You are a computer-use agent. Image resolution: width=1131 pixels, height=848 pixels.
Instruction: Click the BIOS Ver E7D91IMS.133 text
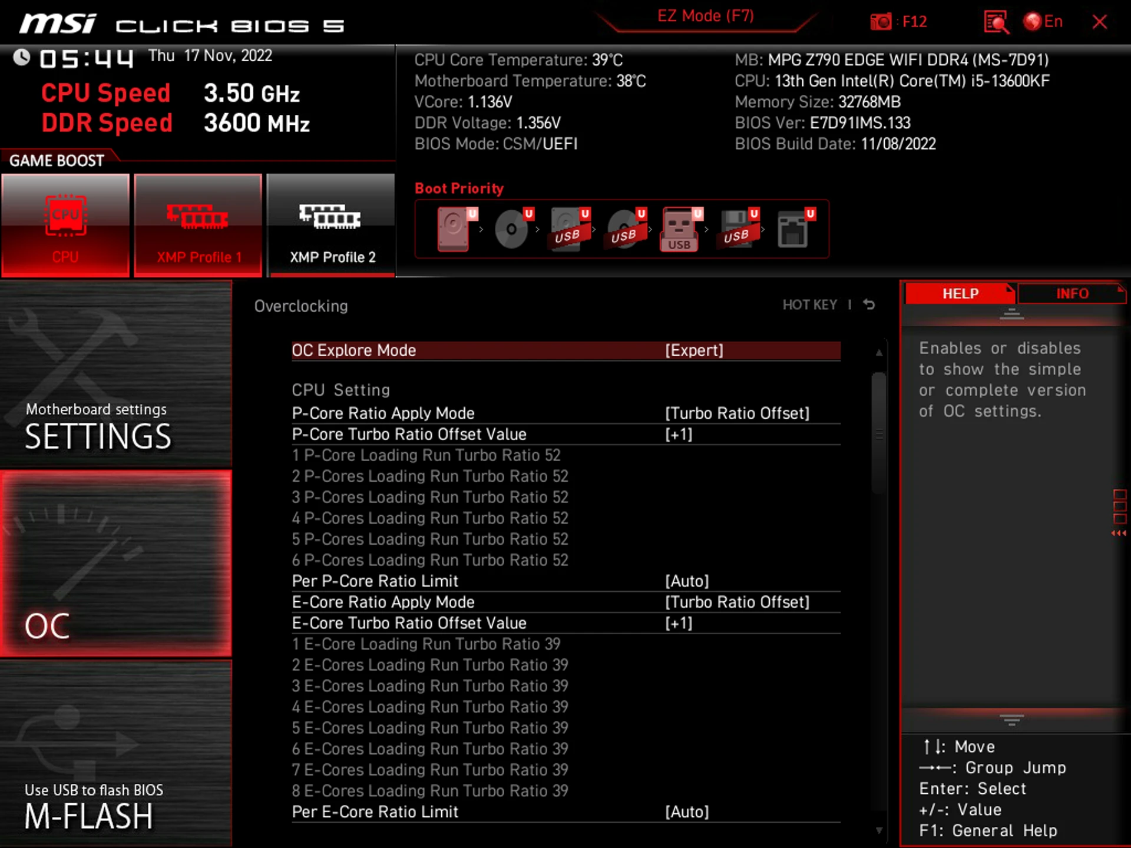[x=822, y=123]
